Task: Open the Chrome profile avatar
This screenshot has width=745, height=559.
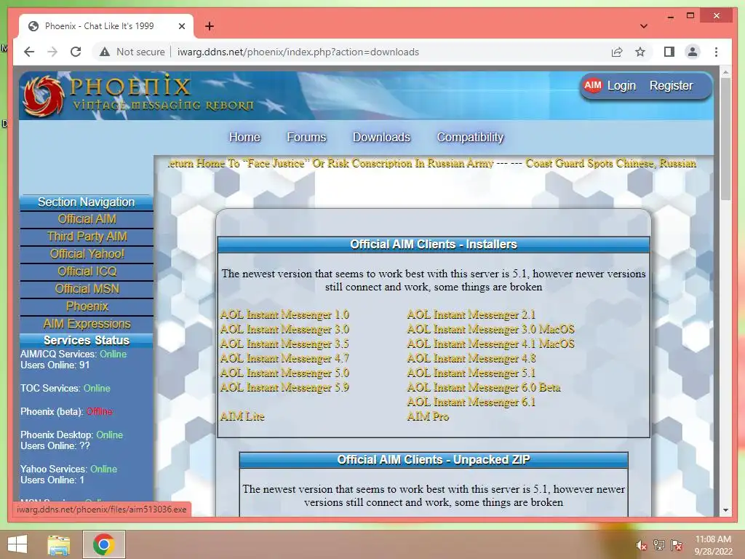Action: (x=693, y=52)
